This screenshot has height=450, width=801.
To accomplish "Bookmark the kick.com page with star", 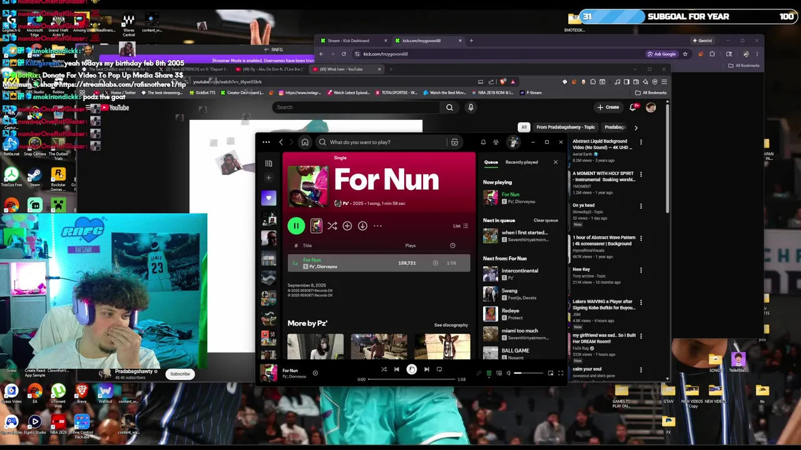I will coord(685,54).
